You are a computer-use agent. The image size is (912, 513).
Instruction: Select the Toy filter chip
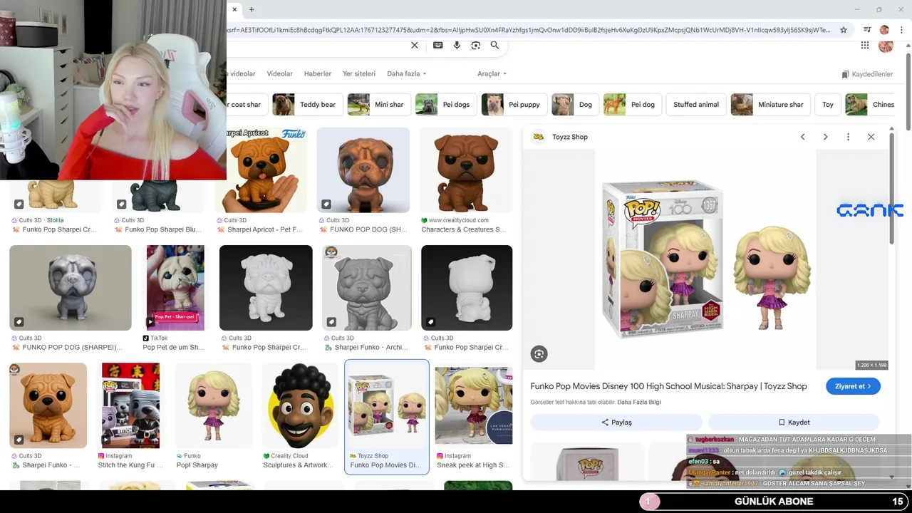point(828,105)
